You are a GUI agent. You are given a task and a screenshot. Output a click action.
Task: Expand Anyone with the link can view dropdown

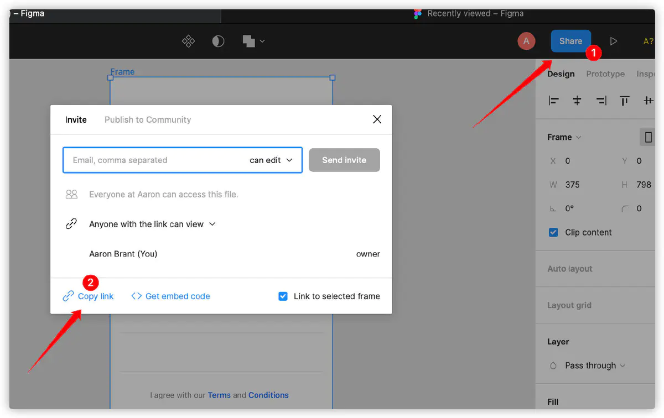click(x=152, y=224)
